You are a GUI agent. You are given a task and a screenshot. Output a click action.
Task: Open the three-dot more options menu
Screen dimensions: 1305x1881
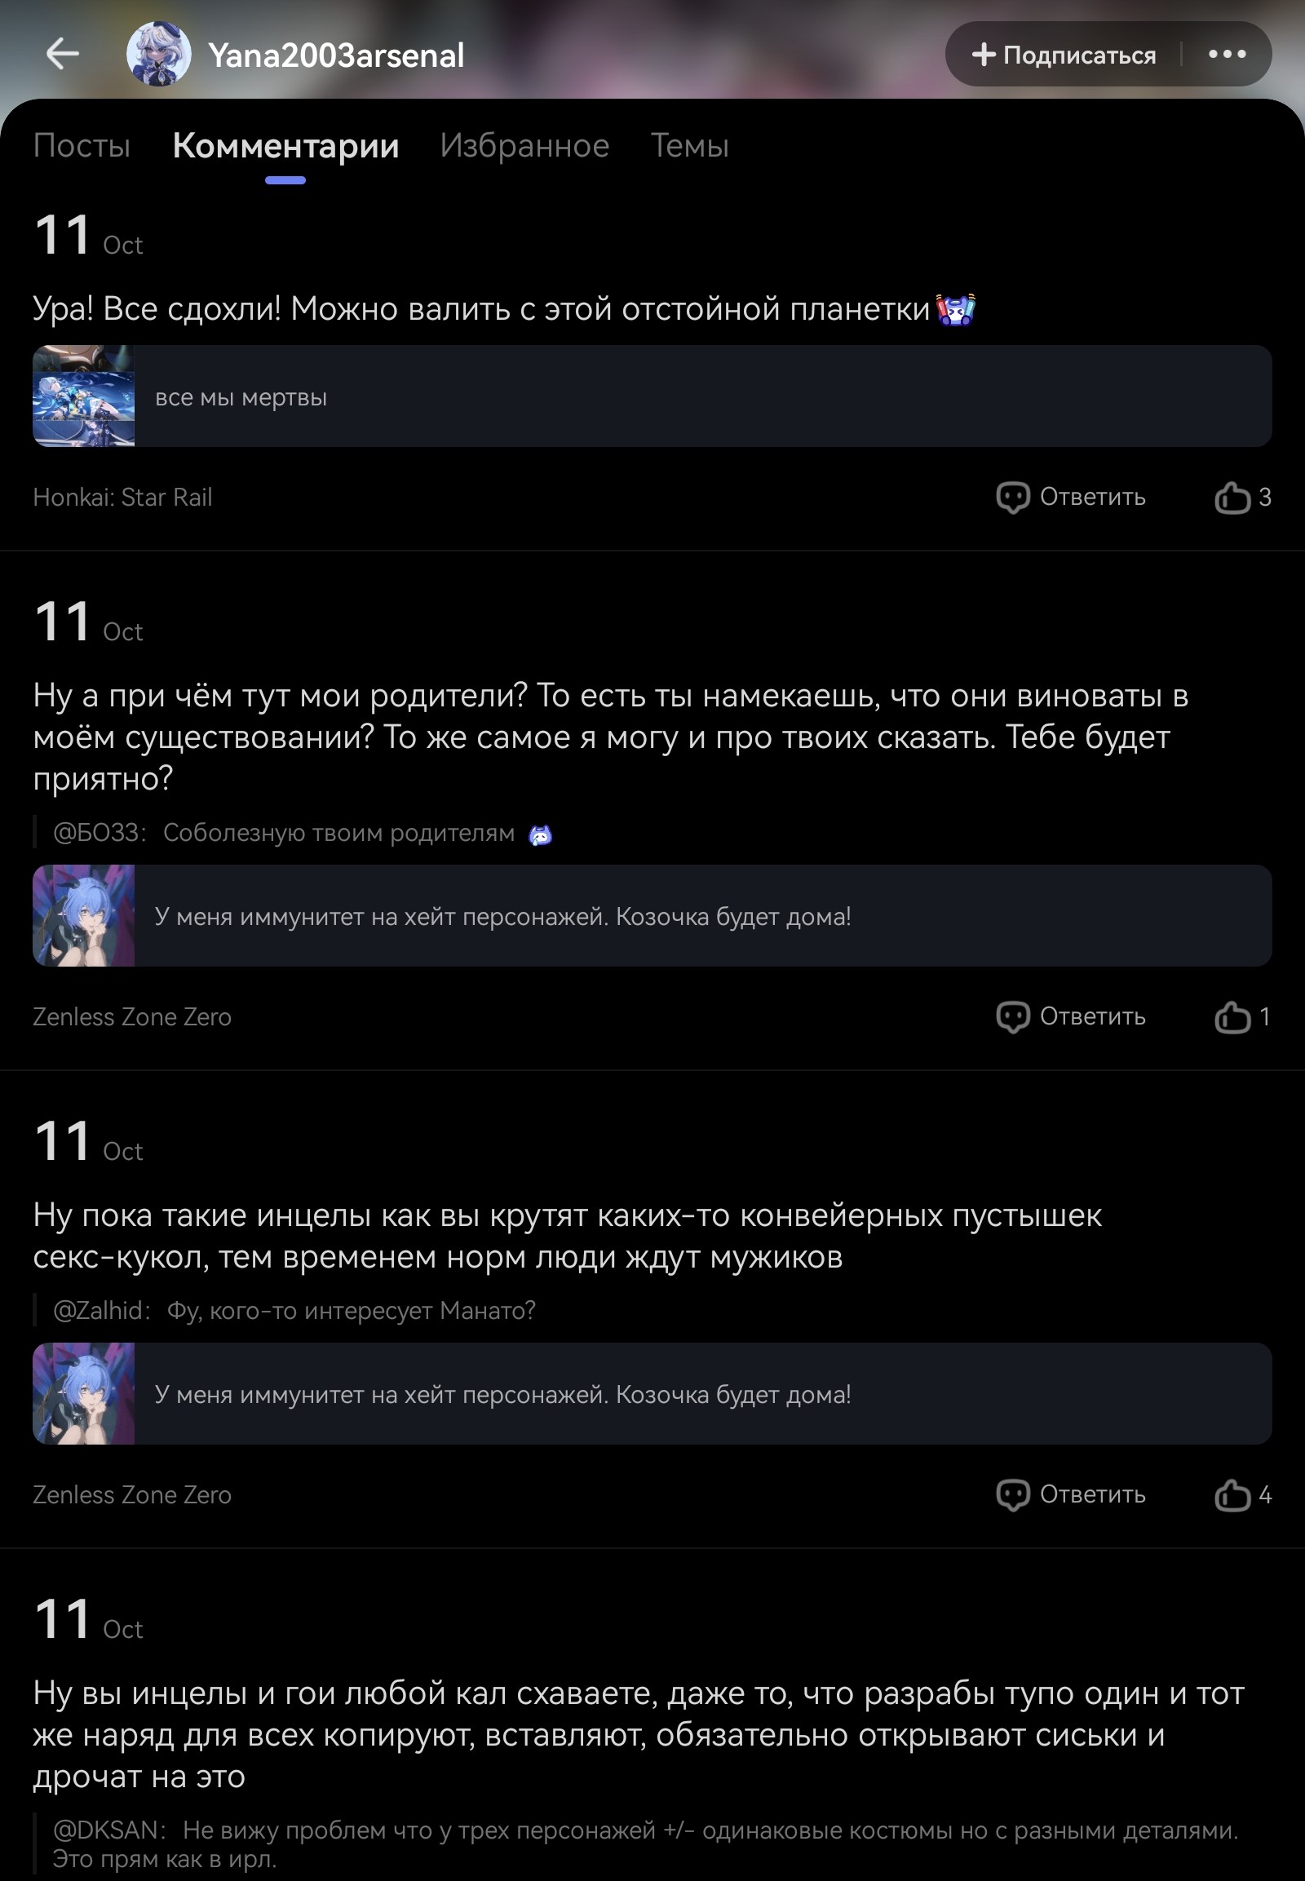(x=1227, y=54)
